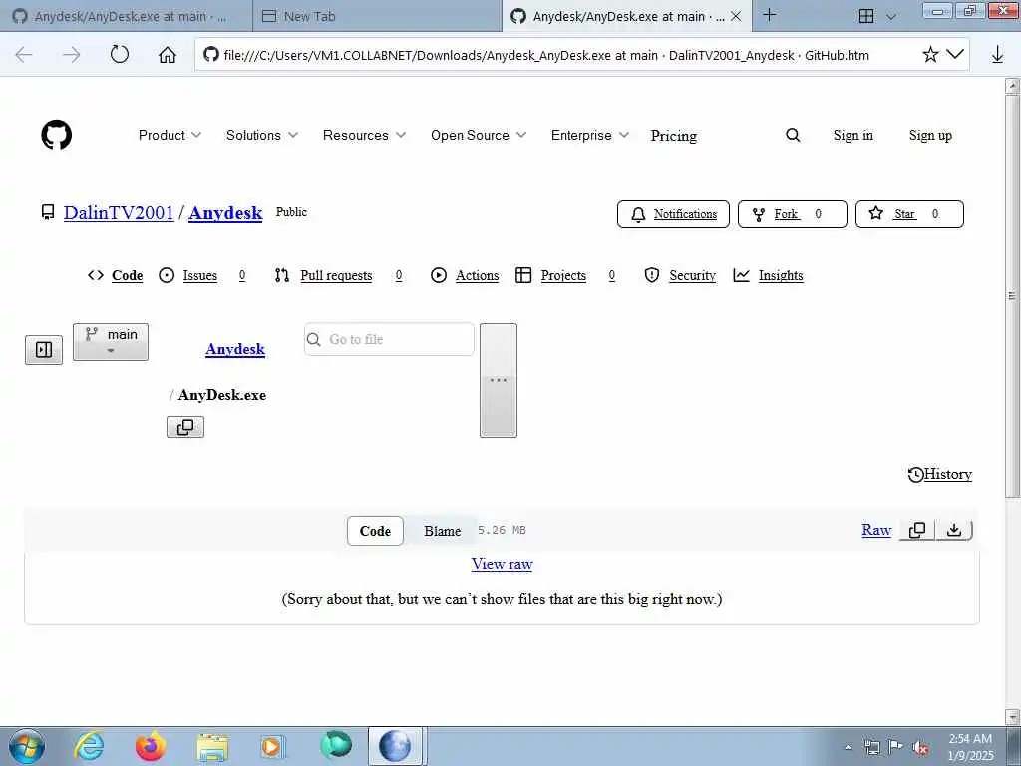The width and height of the screenshot is (1021, 766).
Task: Open the main branch selector dropdown
Action: click(111, 341)
